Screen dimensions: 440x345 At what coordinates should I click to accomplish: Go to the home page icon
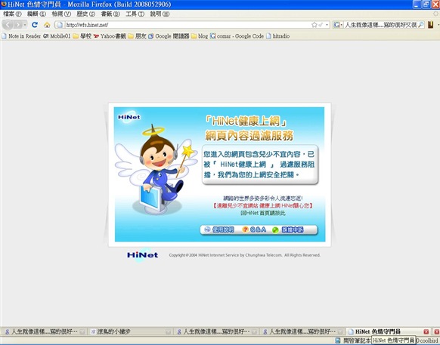(47, 25)
